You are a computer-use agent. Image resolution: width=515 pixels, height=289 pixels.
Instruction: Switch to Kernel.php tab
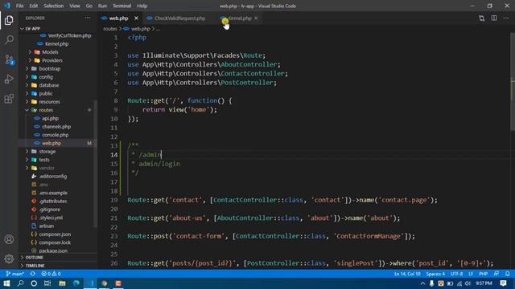point(240,18)
